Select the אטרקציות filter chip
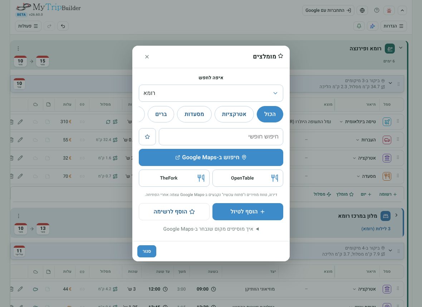This screenshot has width=422, height=307. pyautogui.click(x=234, y=114)
